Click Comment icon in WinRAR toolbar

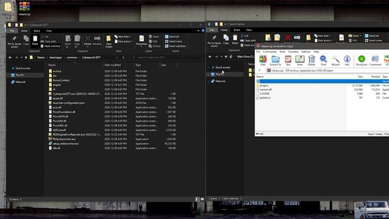tap(375, 60)
